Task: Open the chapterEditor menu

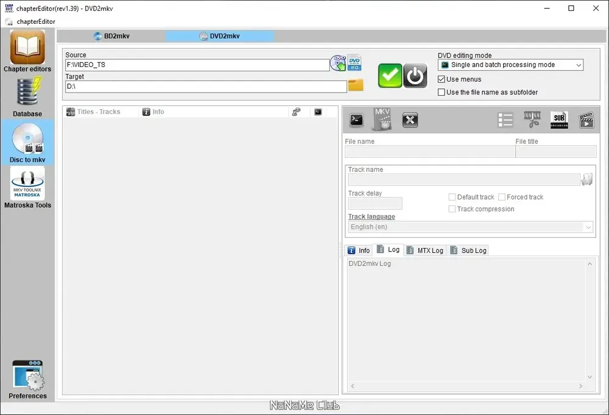Action: pos(36,22)
